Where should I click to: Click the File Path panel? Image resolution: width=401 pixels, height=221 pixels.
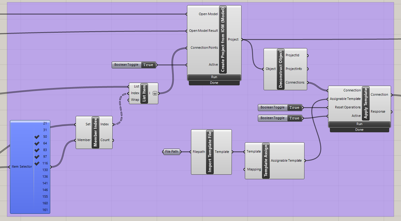pos(172,151)
